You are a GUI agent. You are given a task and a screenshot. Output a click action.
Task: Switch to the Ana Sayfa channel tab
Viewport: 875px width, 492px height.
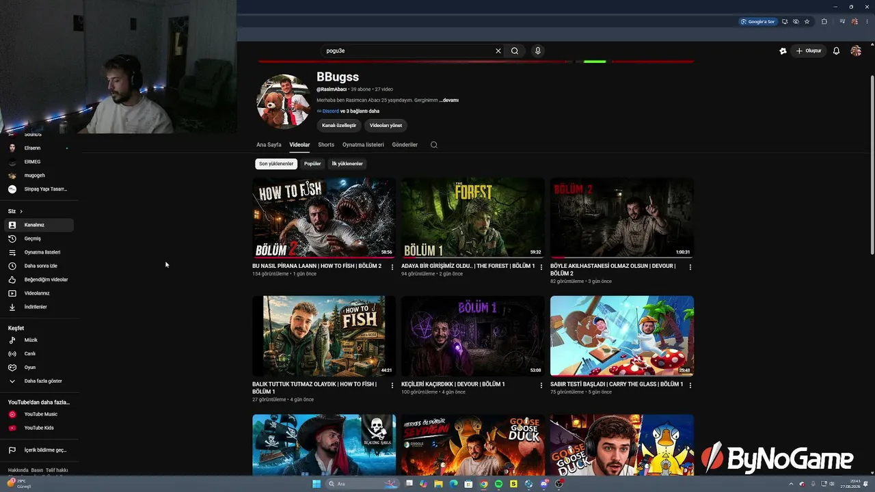[269, 145]
